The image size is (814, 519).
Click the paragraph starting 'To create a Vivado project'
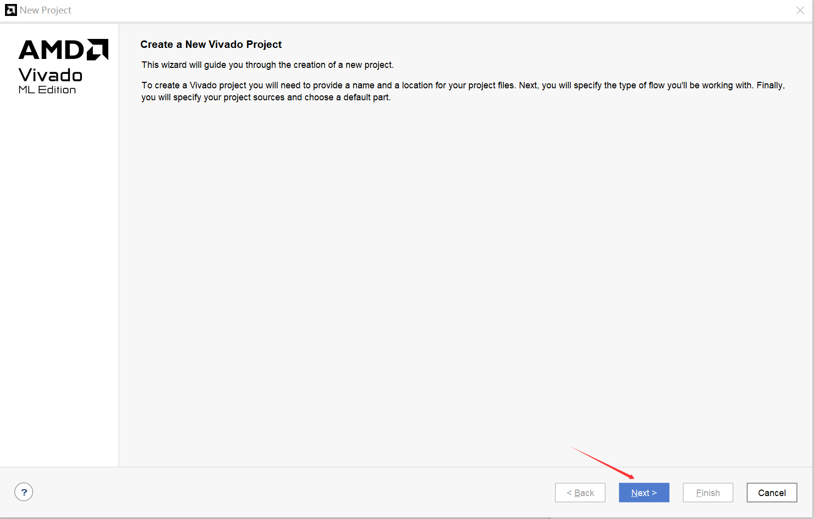(463, 91)
